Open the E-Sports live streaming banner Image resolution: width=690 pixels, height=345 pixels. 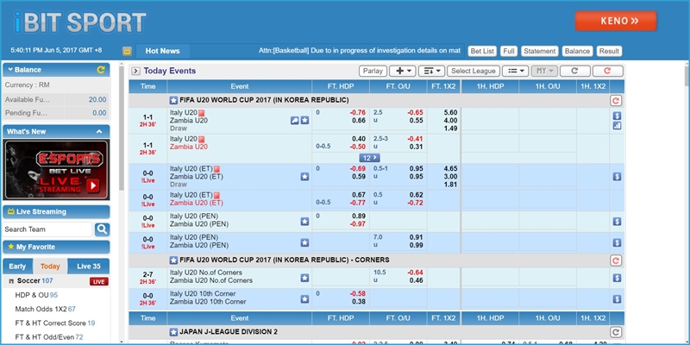pos(55,169)
